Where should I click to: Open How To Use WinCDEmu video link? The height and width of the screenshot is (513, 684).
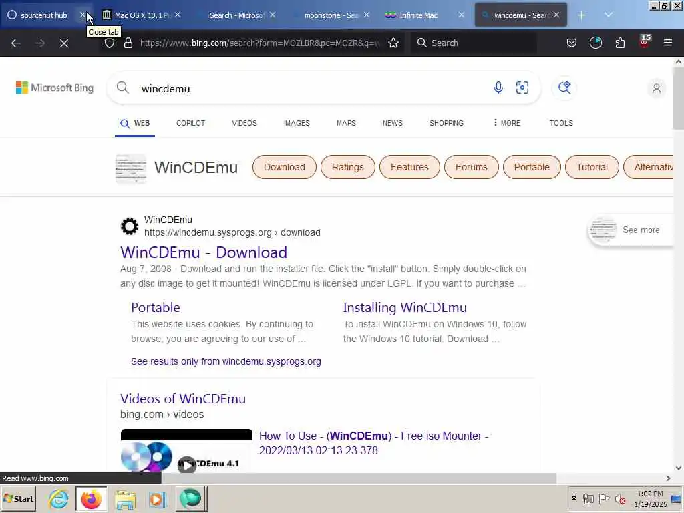[374, 443]
